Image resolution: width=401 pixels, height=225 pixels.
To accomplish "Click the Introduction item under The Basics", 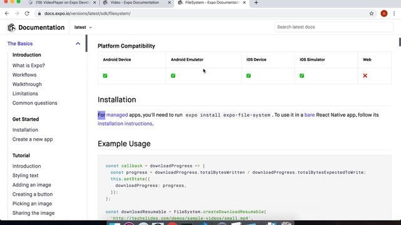I will [26, 55].
